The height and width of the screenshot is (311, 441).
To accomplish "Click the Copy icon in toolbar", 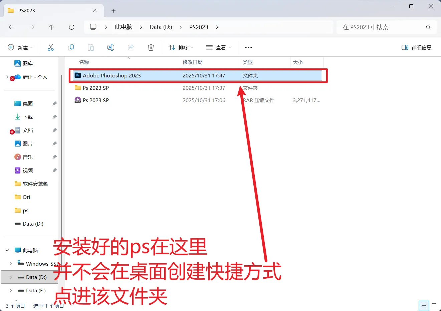I will pos(71,47).
